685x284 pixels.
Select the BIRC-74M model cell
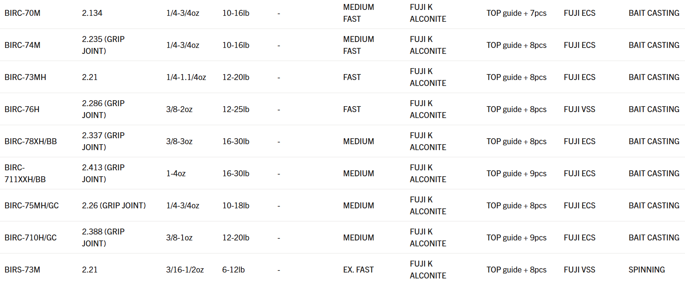click(23, 45)
